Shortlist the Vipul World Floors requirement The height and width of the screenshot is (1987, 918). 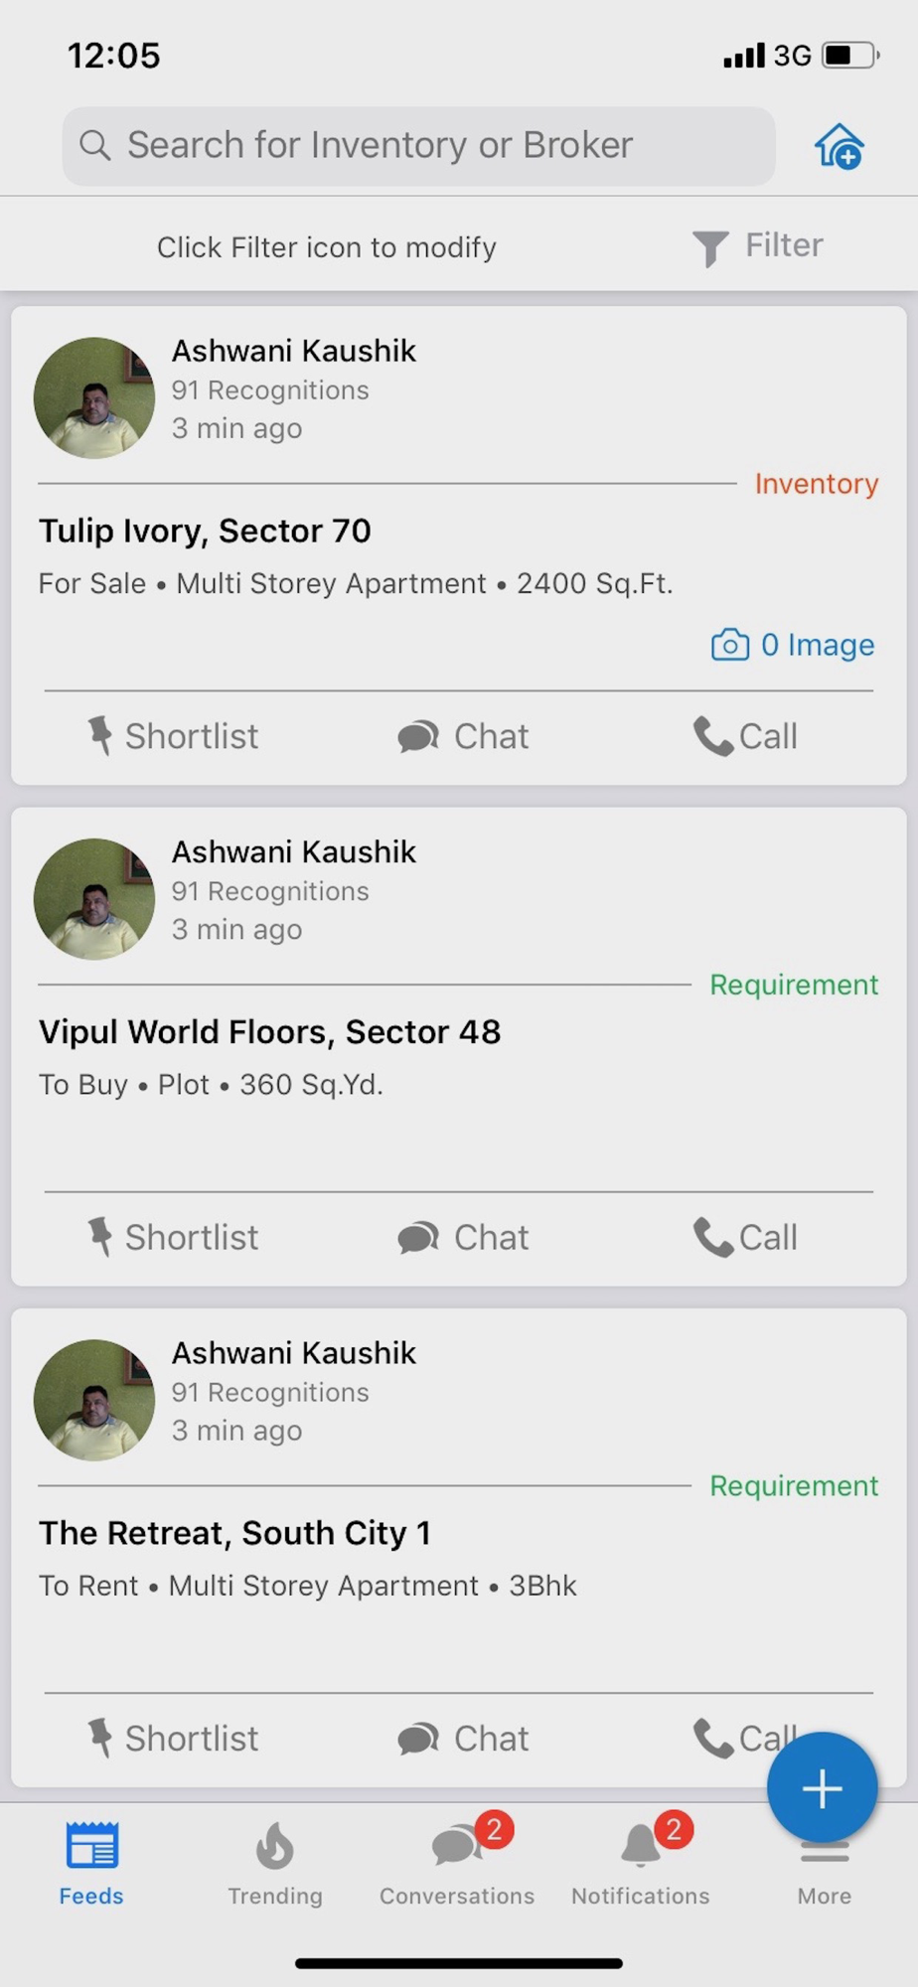pyautogui.click(x=173, y=1237)
